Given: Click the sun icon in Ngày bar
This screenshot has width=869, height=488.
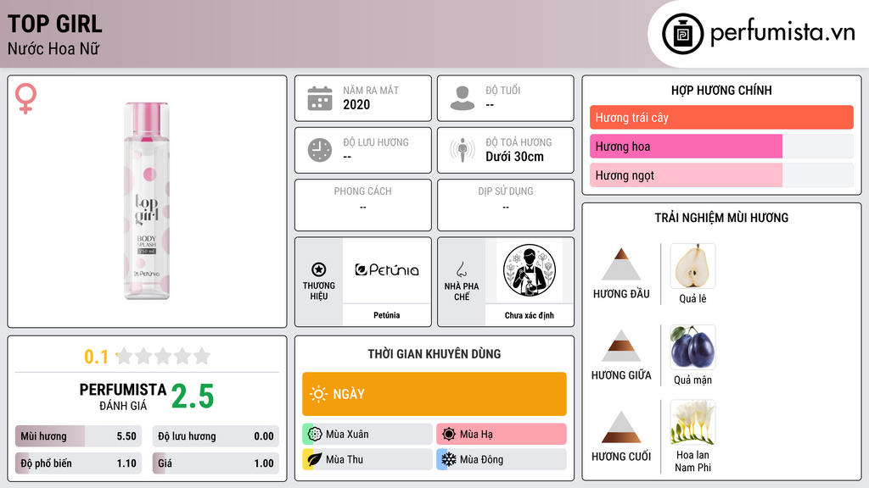Looking at the screenshot, I should point(318,394).
